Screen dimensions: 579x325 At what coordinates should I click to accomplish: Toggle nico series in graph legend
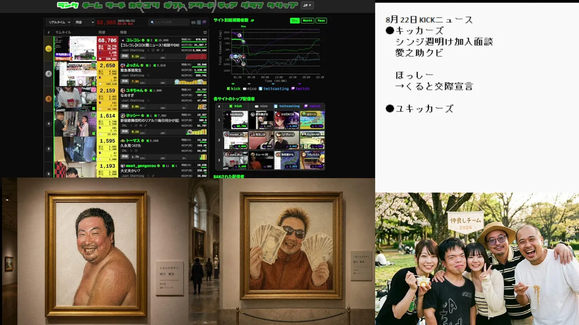pyautogui.click(x=250, y=88)
